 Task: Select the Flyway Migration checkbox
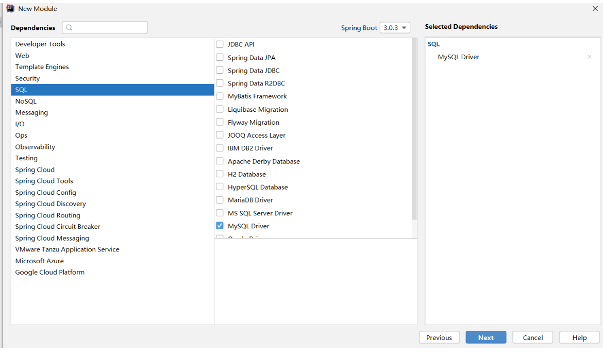point(220,122)
